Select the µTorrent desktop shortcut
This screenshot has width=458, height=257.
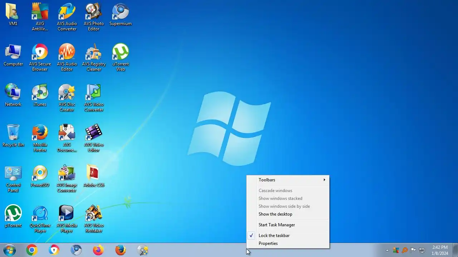coord(13,216)
